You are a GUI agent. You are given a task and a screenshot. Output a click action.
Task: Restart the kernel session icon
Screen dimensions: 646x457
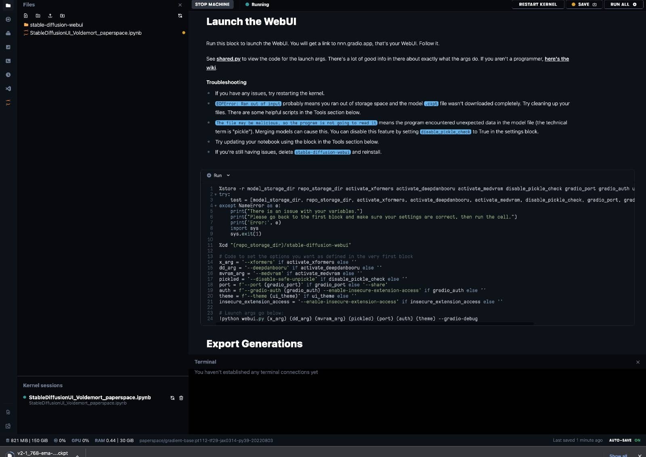point(172,398)
